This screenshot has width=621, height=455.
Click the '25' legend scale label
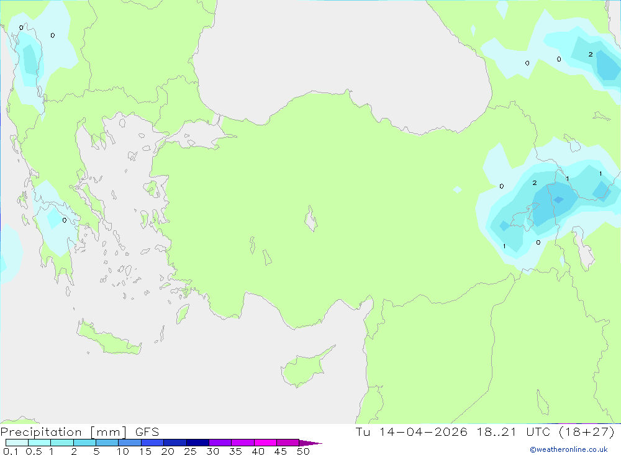click(190, 451)
